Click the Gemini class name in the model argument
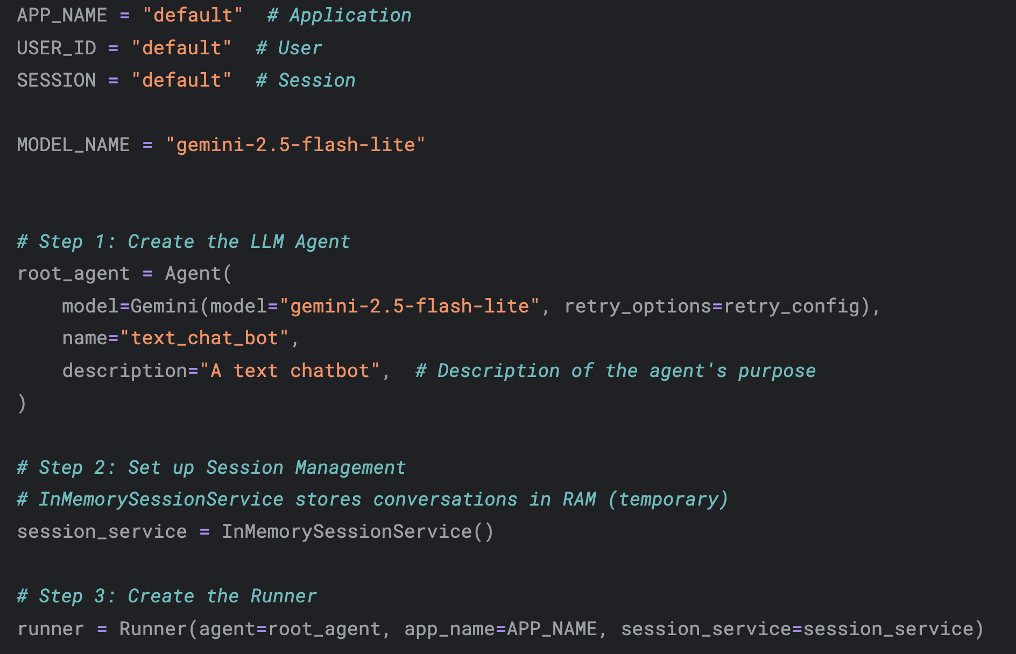This screenshot has height=654, width=1016. tap(164, 306)
